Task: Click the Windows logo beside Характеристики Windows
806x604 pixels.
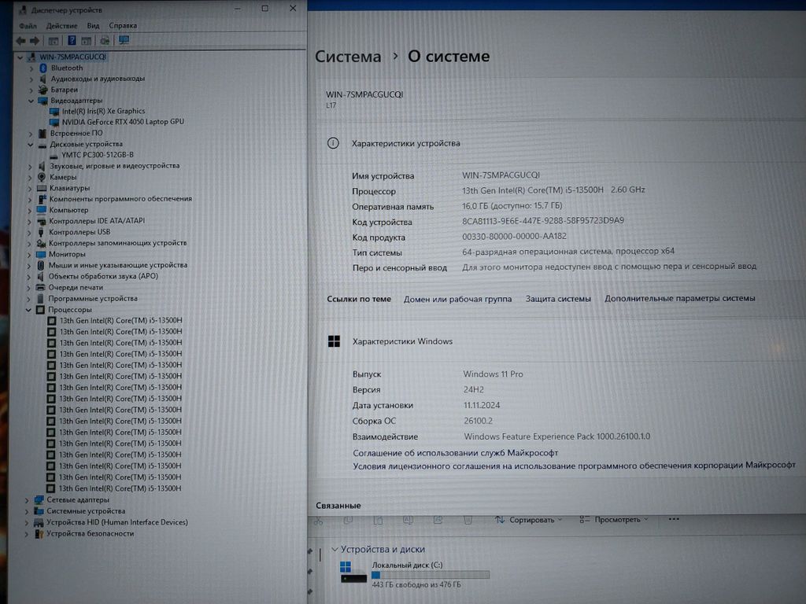Action: point(334,341)
